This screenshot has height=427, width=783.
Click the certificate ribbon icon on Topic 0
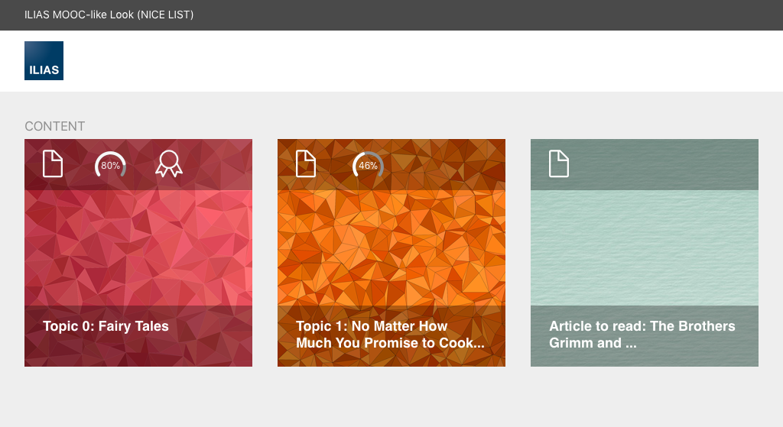(x=169, y=164)
